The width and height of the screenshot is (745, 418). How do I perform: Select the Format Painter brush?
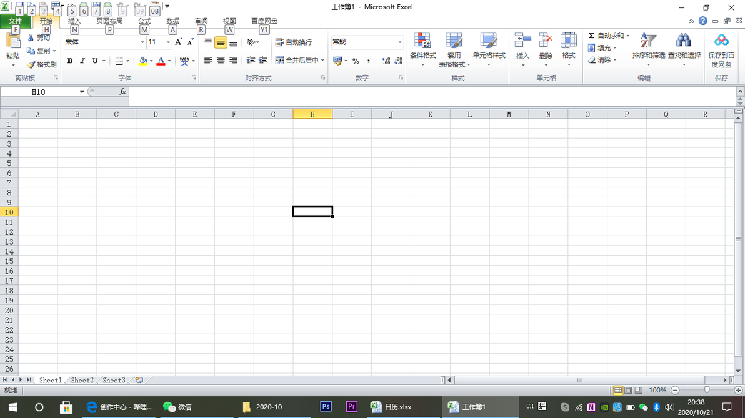31,64
